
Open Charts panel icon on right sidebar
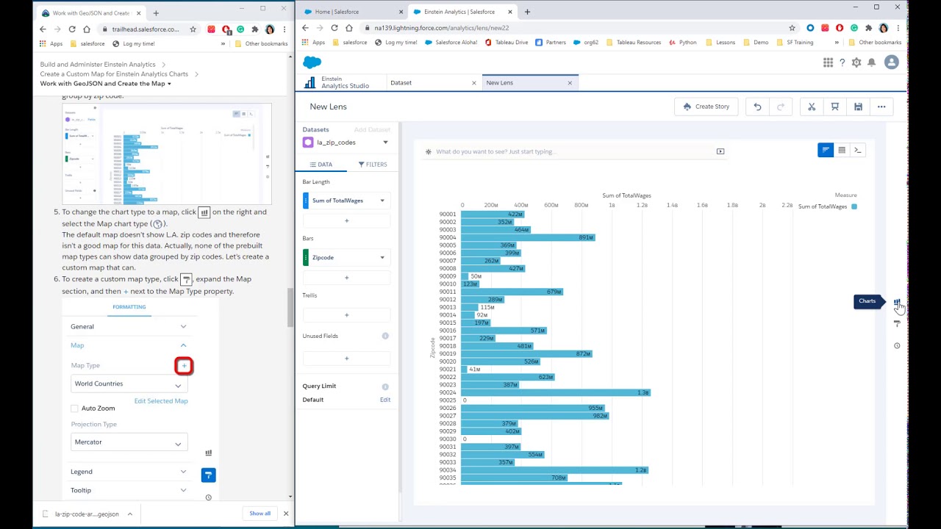point(897,302)
